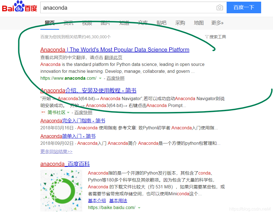
Task: Open Anaconda完全入门指南 - 简书 result
Action: point(73,121)
